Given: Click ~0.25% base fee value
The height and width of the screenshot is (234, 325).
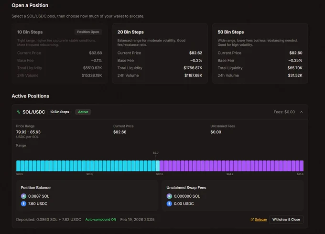Looking at the screenshot, I should click(x=295, y=61).
